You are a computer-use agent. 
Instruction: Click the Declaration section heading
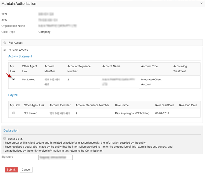pos(11,131)
